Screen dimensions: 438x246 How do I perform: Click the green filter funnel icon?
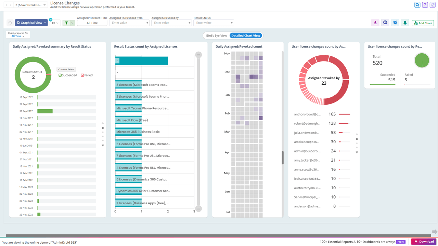tap(66, 23)
